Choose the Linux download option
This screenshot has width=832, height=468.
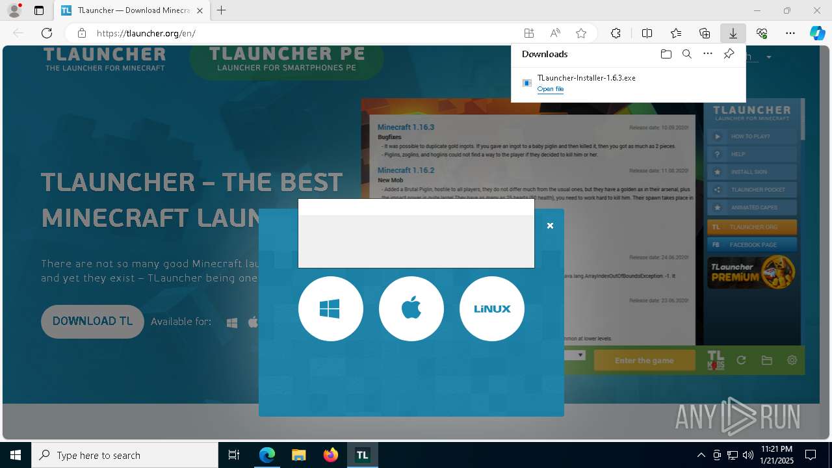click(491, 309)
